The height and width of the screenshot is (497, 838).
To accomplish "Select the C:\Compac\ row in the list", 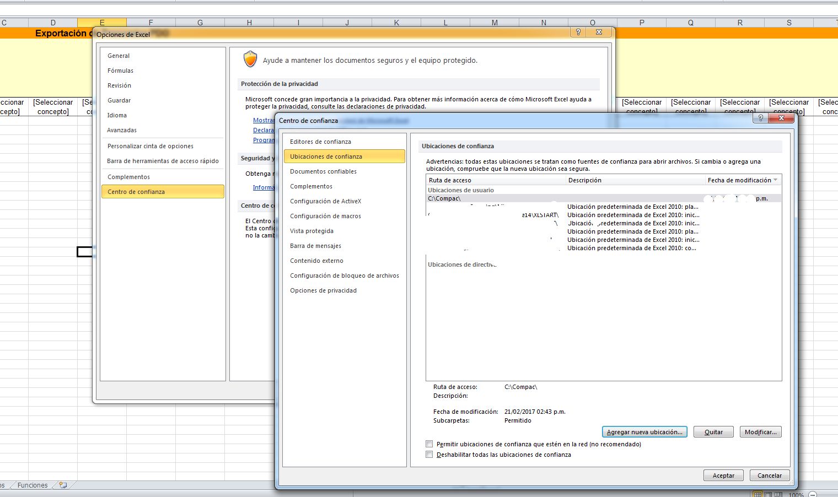I will (604, 198).
